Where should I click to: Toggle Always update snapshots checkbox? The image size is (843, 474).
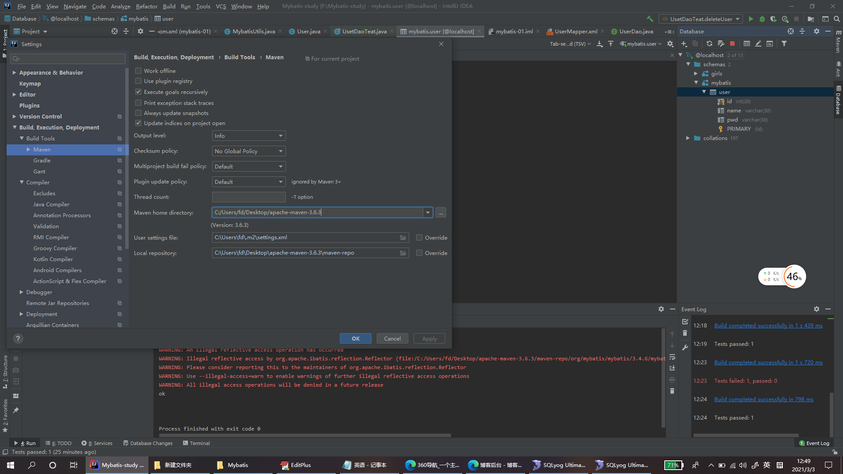(x=138, y=113)
